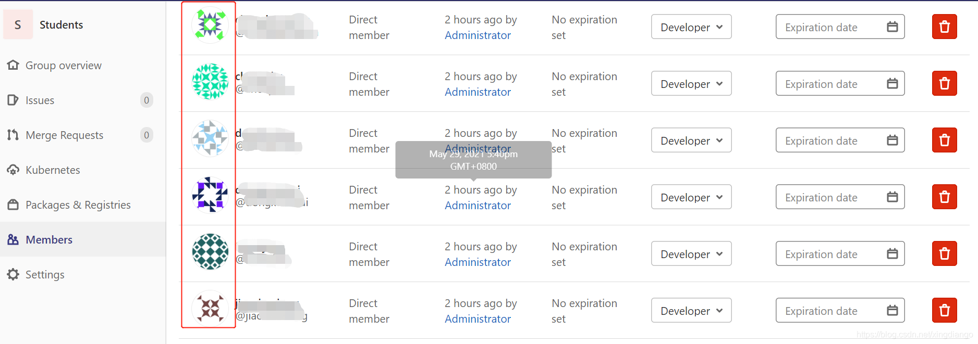Click the Kubernetes icon in the sidebar
This screenshot has width=978, height=344.
pos(13,170)
